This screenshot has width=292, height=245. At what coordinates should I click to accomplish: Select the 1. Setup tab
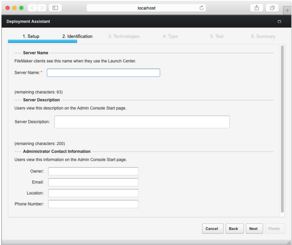click(x=31, y=36)
